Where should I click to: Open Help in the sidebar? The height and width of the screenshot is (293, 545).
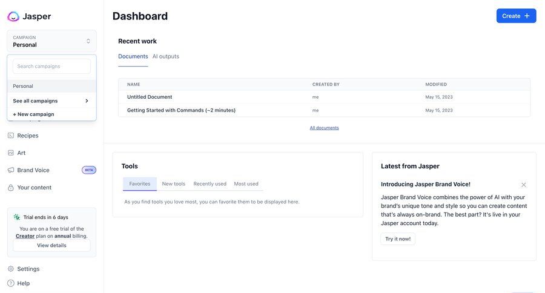tap(23, 283)
